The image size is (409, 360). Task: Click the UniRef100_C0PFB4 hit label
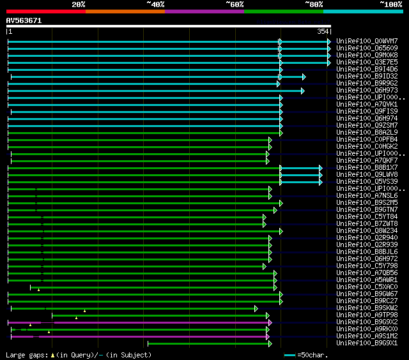point(367,140)
